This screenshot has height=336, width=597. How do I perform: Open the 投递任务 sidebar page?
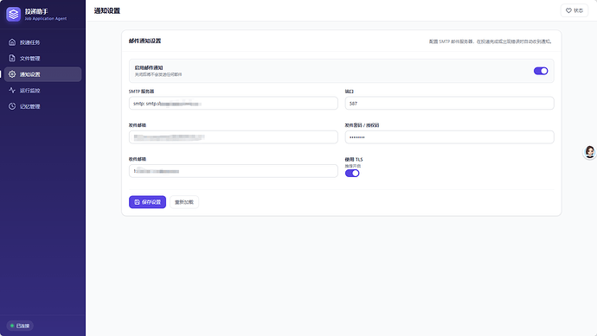pos(42,42)
